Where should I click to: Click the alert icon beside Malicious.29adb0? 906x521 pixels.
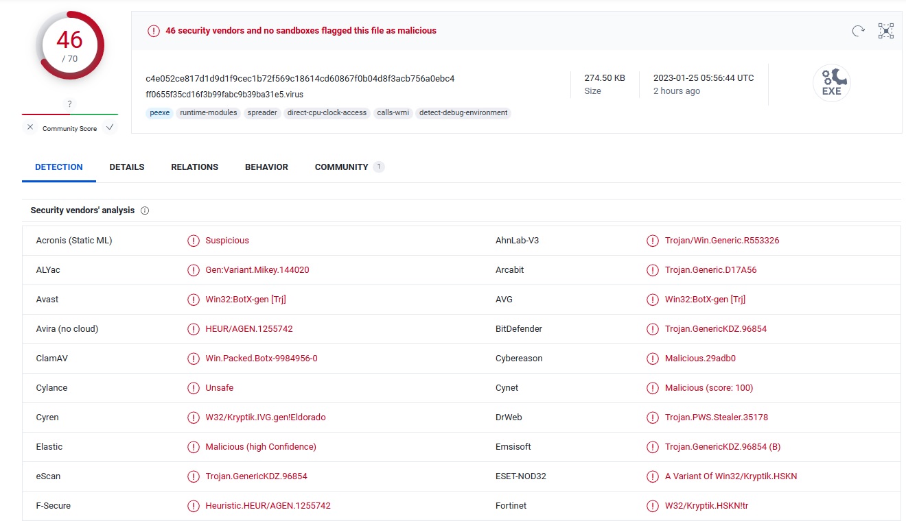pyautogui.click(x=653, y=359)
